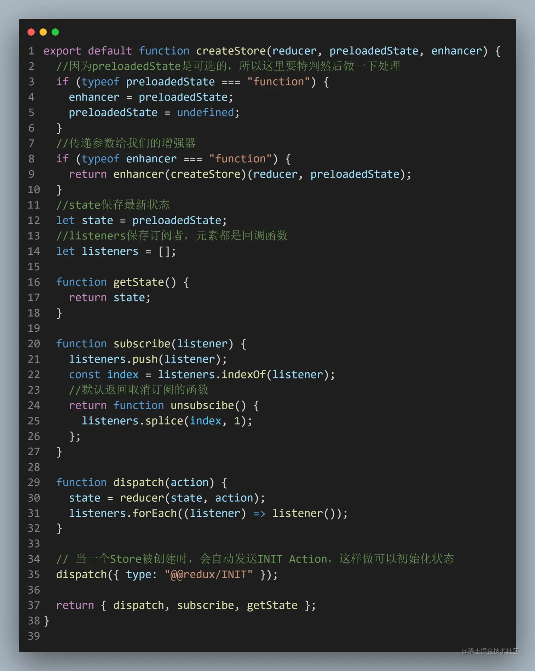This screenshot has height=671, width=535.
Task: Click "export default" at the start of line 1
Action: pos(88,51)
